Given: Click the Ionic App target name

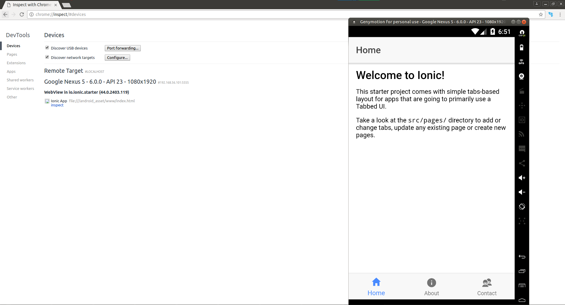Looking at the screenshot, I should pos(59,101).
